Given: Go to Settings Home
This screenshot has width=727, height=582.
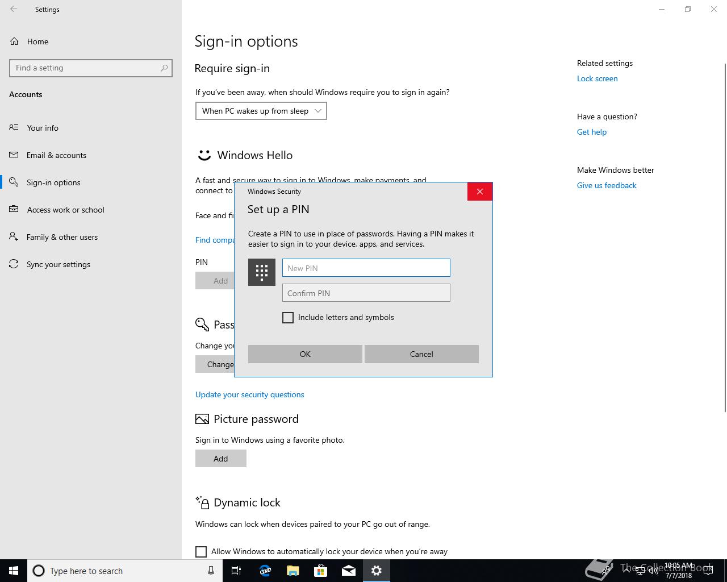Looking at the screenshot, I should pos(37,41).
